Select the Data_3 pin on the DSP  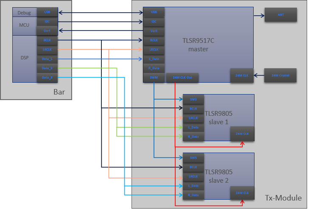coord(47,78)
